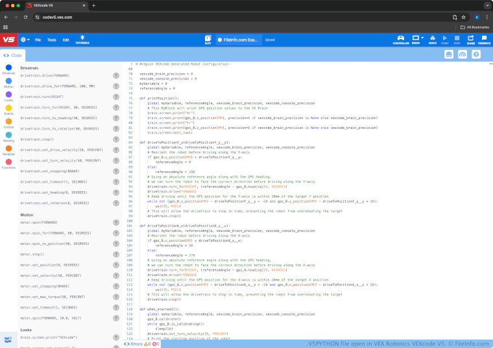Click the Build (download) icon
This screenshot has height=348, width=493.
(433, 40)
